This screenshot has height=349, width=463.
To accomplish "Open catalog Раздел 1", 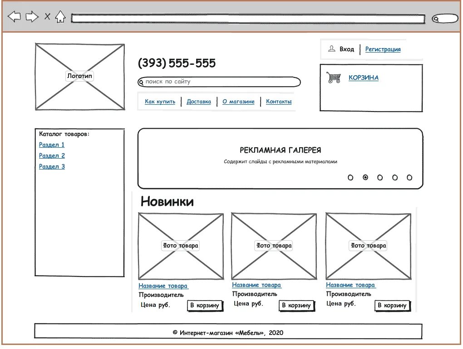I will coord(52,145).
